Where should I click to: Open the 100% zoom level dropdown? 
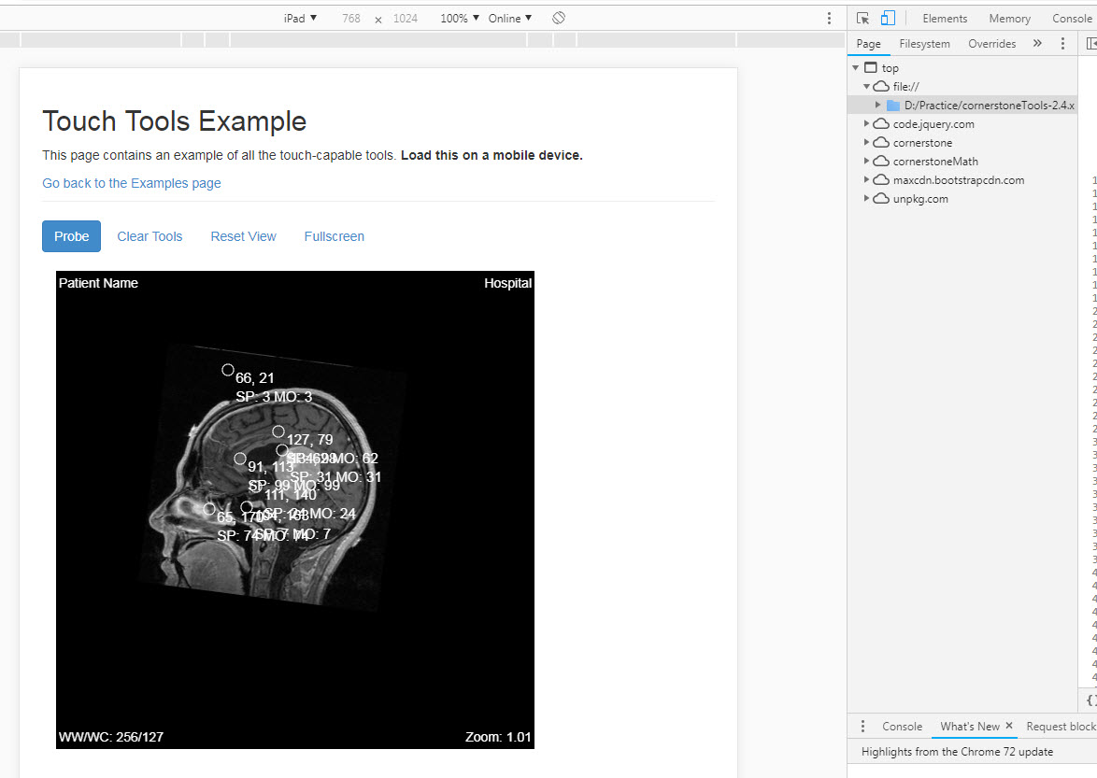[x=458, y=17]
